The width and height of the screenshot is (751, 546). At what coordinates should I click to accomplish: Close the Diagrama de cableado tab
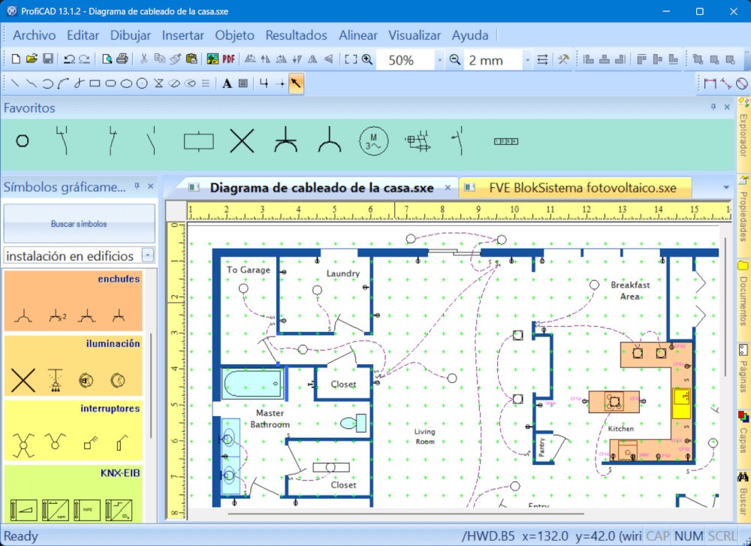click(448, 188)
